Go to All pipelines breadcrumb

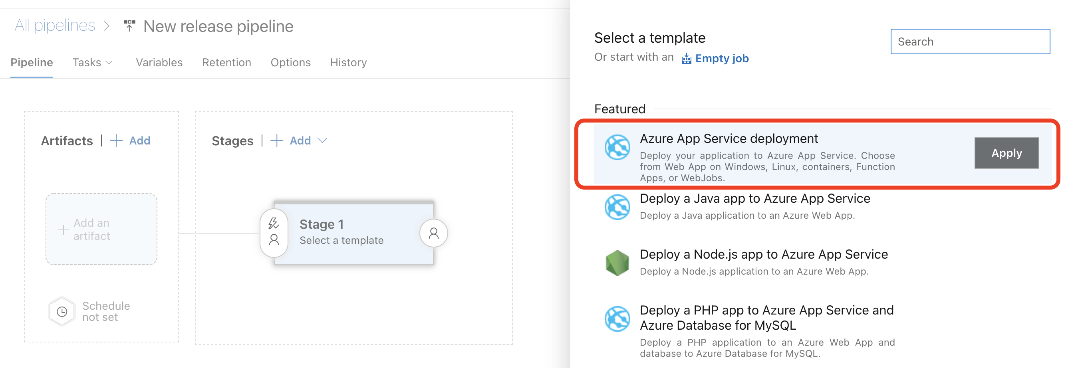point(55,26)
